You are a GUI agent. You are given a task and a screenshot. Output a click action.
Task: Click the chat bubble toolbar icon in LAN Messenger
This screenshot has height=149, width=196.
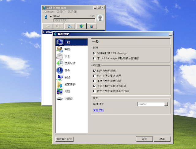point(48,26)
